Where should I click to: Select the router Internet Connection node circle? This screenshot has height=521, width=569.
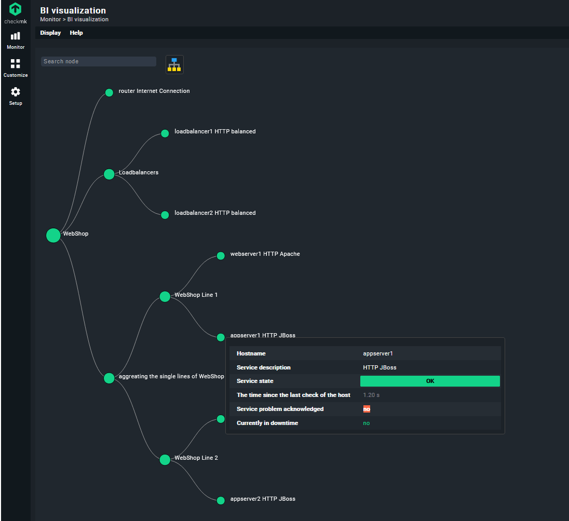[x=109, y=92]
